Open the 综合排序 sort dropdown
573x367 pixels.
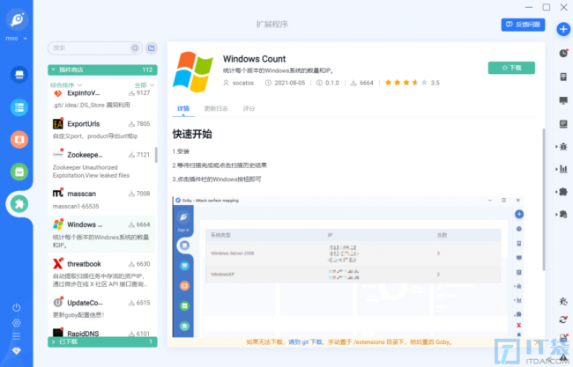(x=66, y=85)
